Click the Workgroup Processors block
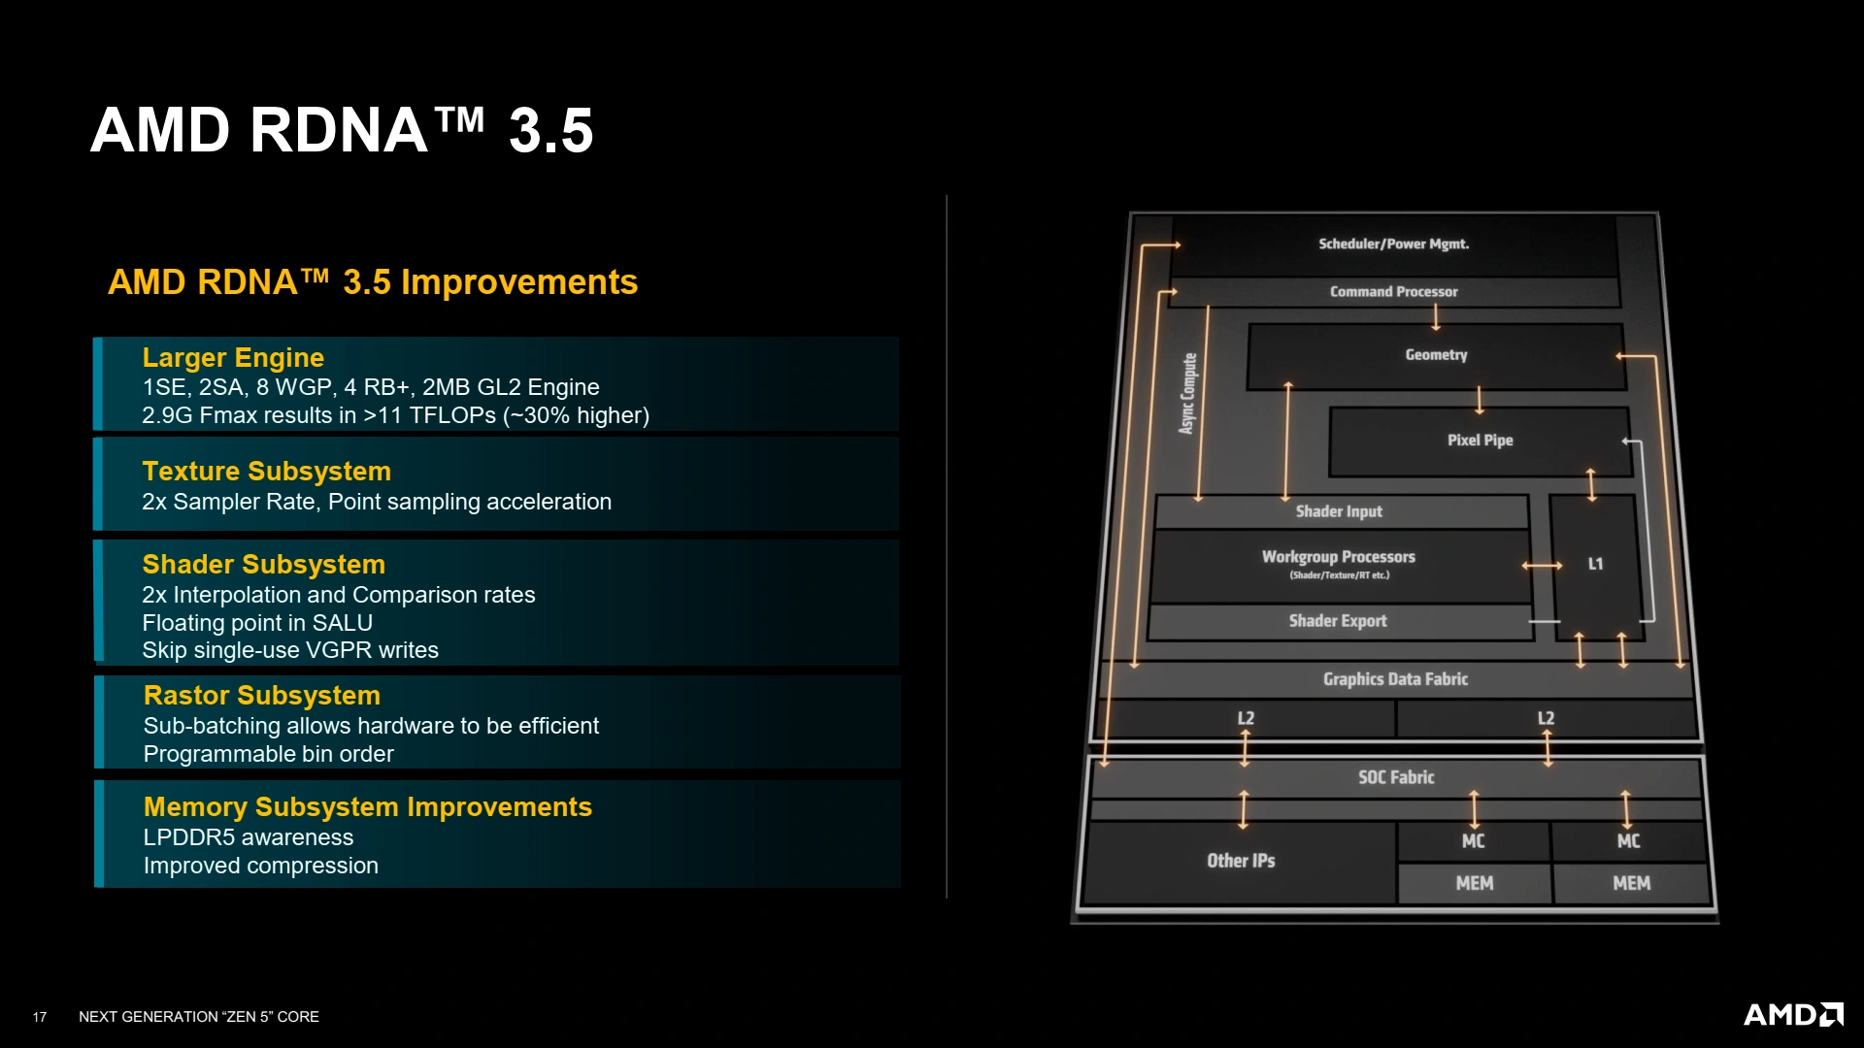Screen dimensions: 1864x1048 coord(1339,566)
